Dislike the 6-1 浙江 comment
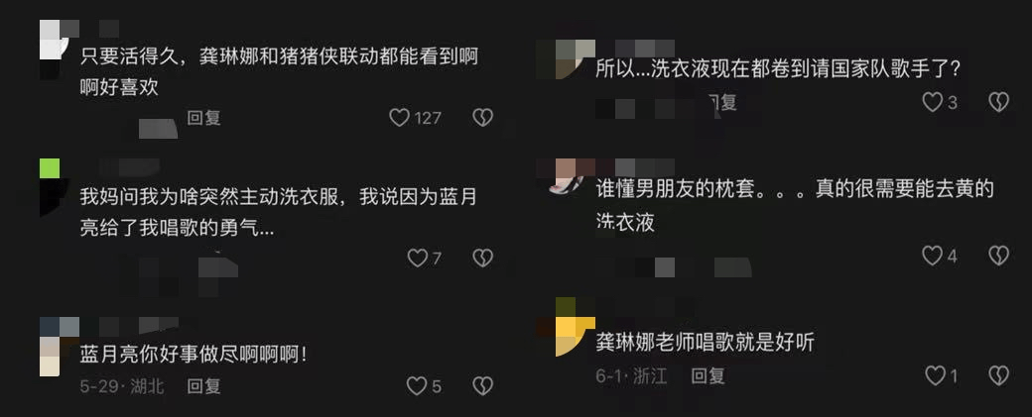The width and height of the screenshot is (1032, 417). click(999, 375)
